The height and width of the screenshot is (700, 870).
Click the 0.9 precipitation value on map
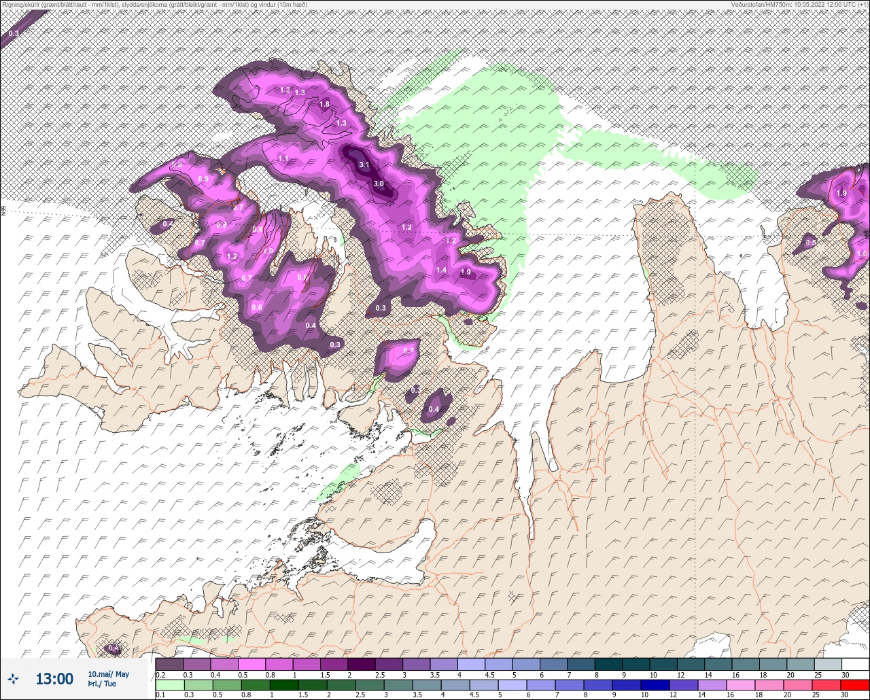point(203,179)
